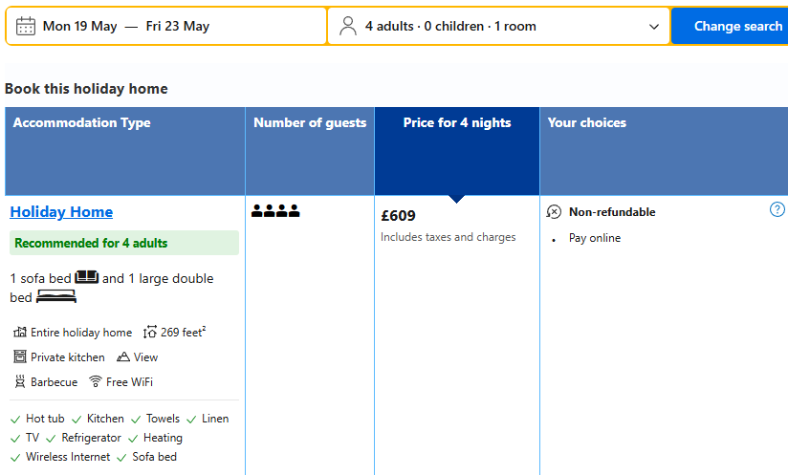This screenshot has height=475, width=788.
Task: Click the Price for 4 nights header
Action: pyautogui.click(x=457, y=122)
